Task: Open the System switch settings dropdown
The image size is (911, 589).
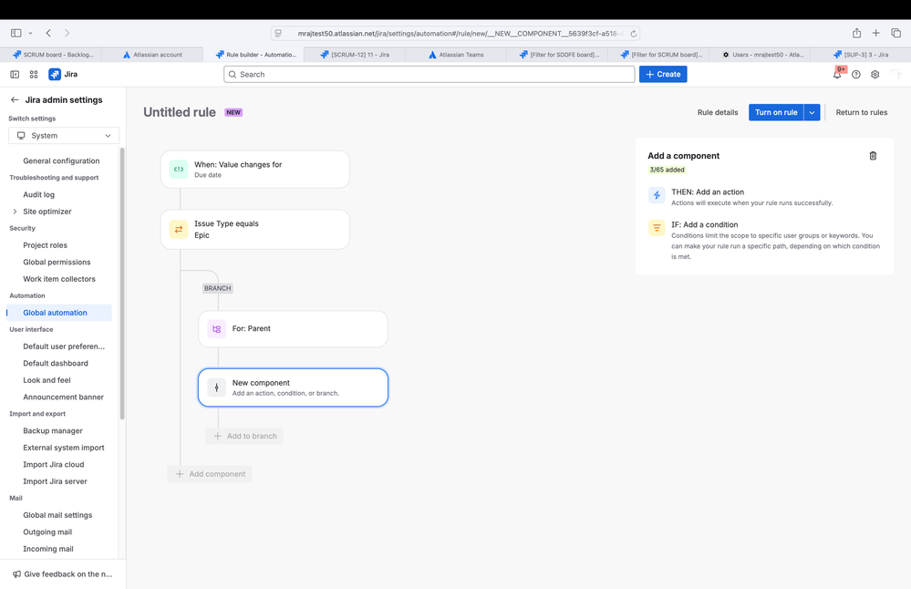Action: point(64,135)
